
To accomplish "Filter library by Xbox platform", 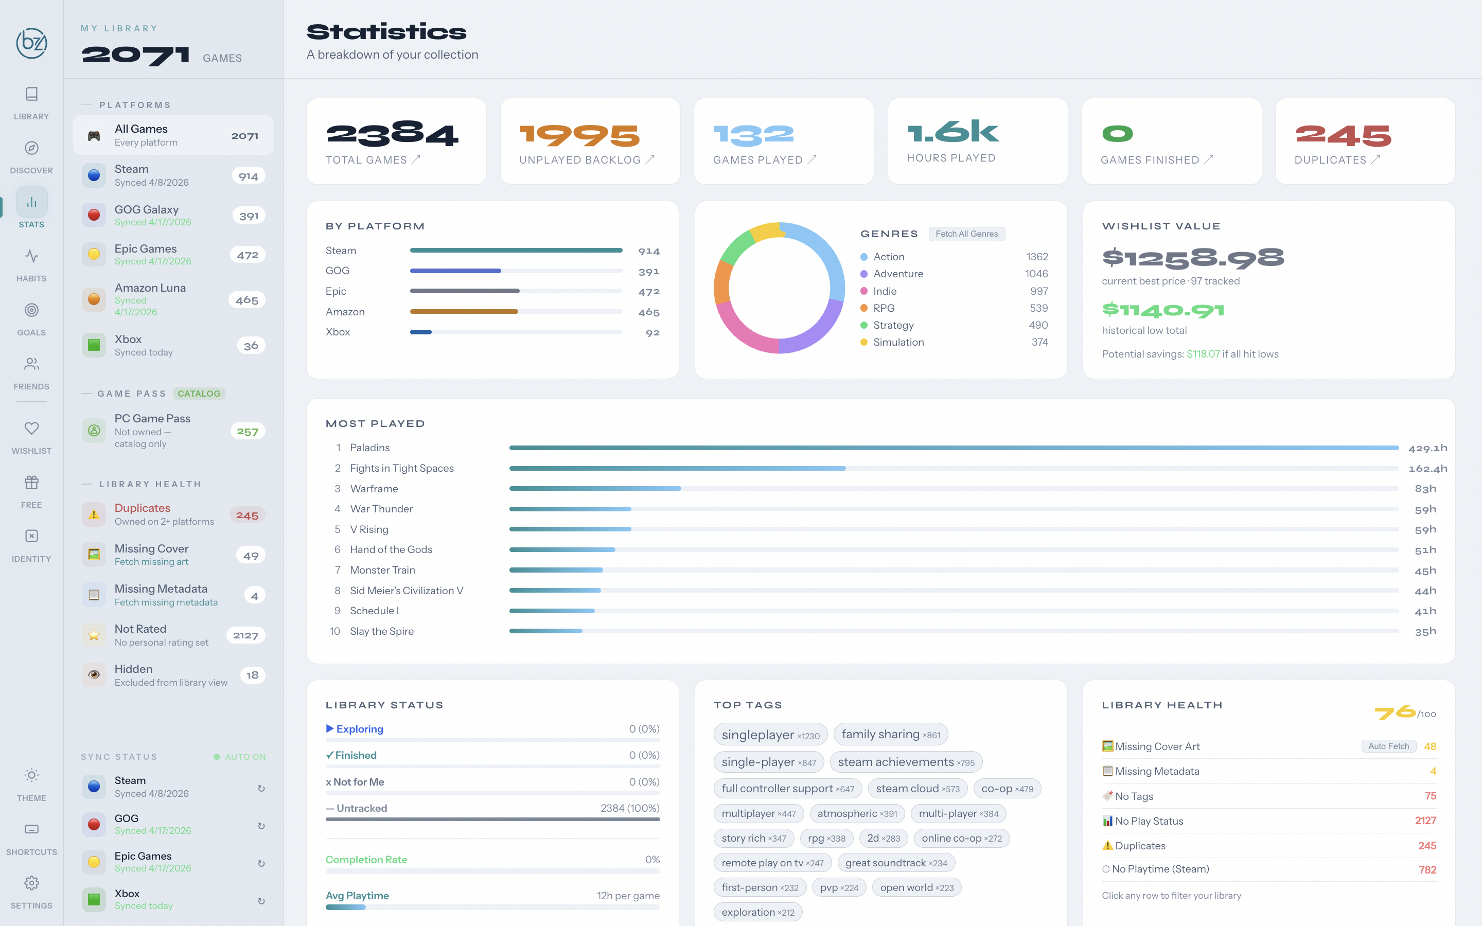I will tap(173, 345).
